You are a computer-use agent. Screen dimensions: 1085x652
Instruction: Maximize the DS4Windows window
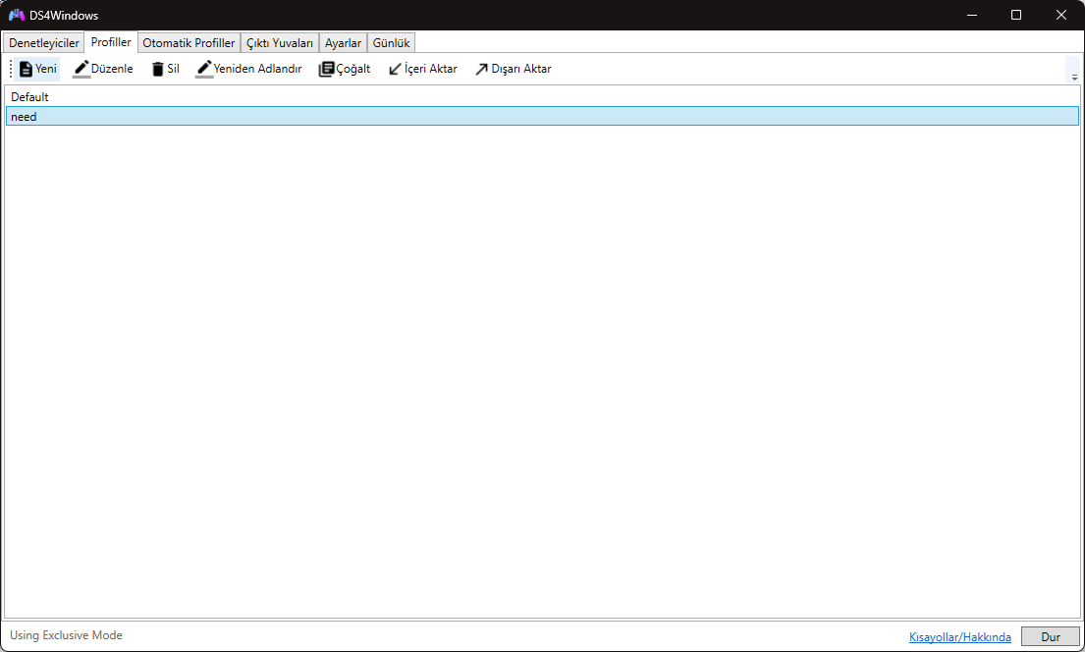1016,15
